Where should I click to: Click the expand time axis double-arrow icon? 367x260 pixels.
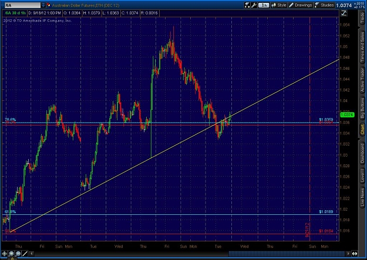(x=355, y=254)
